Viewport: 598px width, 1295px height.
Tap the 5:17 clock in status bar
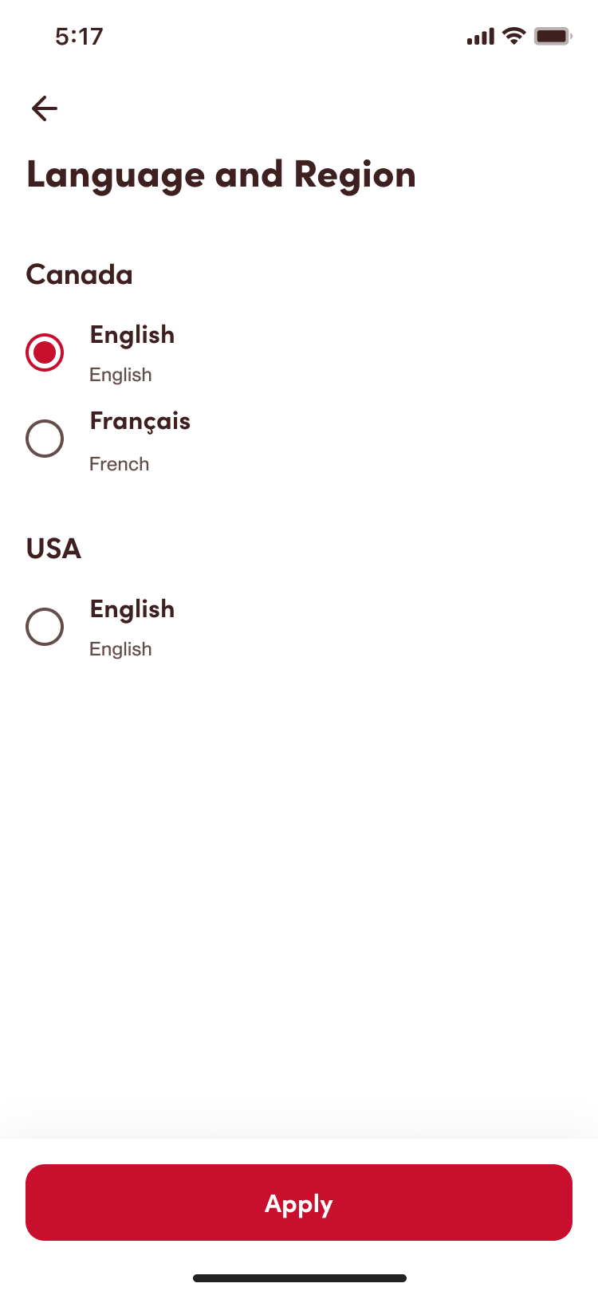(79, 37)
